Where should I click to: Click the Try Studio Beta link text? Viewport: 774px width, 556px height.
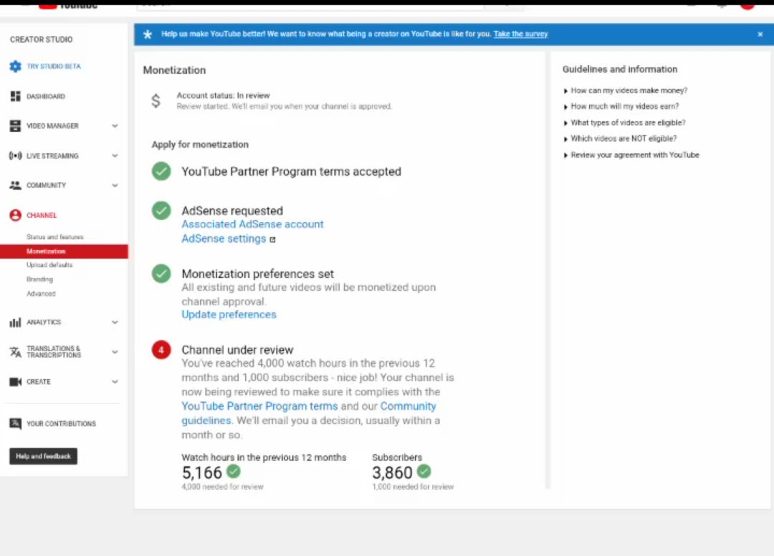(x=54, y=66)
